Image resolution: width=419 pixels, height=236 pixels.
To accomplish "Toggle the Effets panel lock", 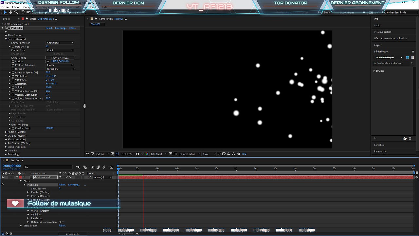I will pyautogui.click(x=27, y=19).
